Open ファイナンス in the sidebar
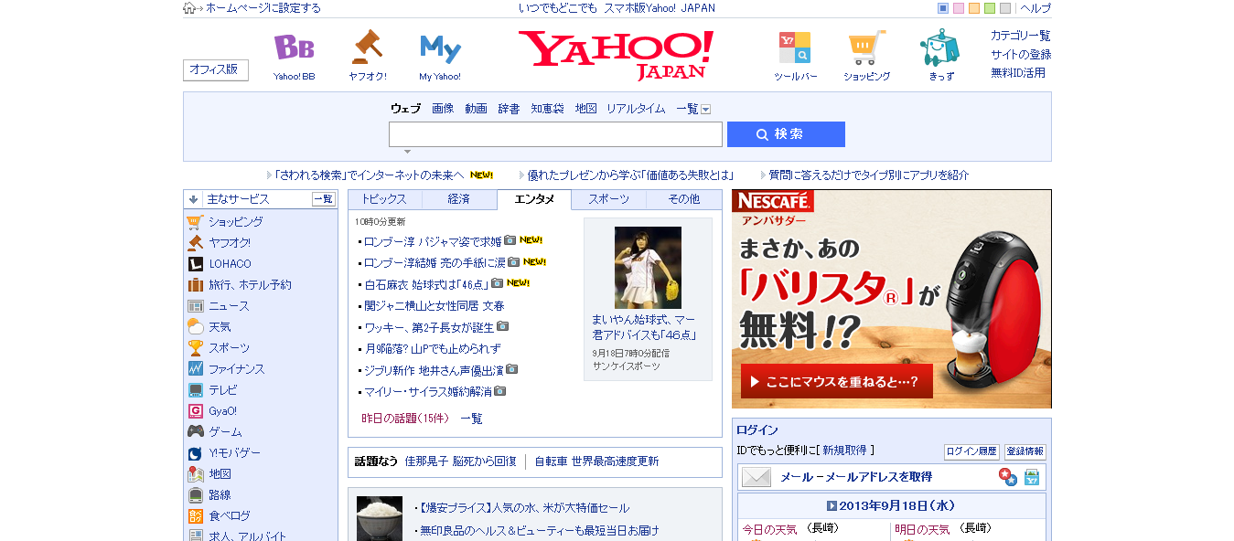 (236, 369)
